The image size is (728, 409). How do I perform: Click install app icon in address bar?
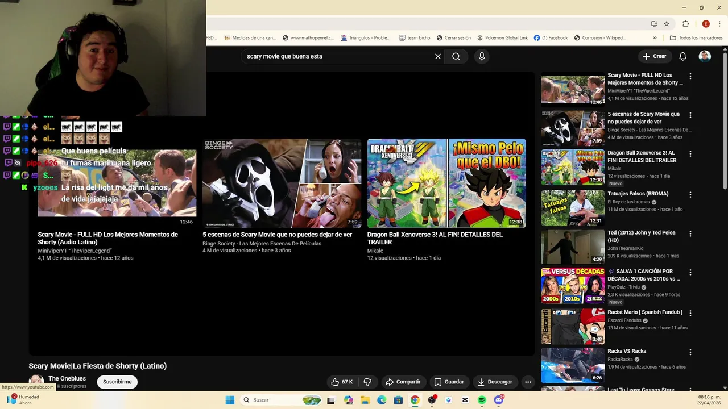pos(654,24)
